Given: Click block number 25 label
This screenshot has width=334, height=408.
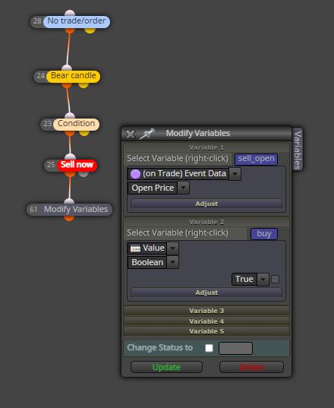Looking at the screenshot, I should click(51, 164).
